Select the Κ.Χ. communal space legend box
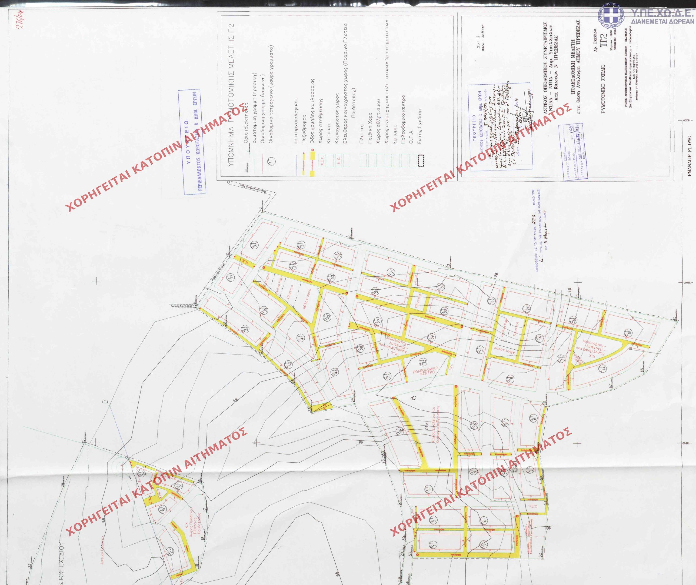Screen dimensions: 696x585 (338, 160)
